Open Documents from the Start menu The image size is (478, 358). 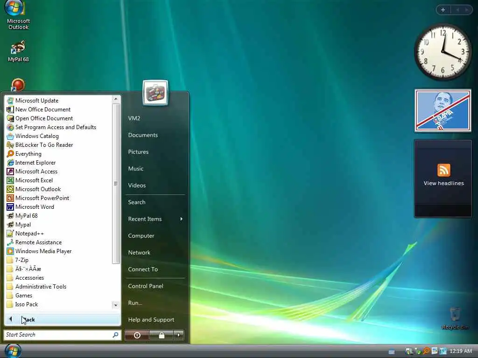(x=155, y=135)
